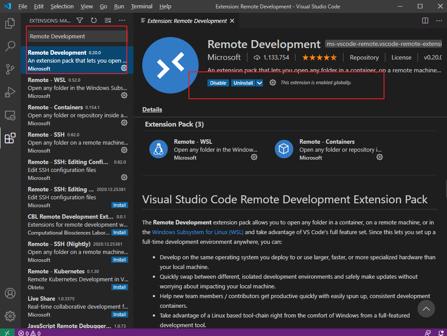
Task: Open the Source Control view
Action: pyautogui.click(x=10, y=69)
